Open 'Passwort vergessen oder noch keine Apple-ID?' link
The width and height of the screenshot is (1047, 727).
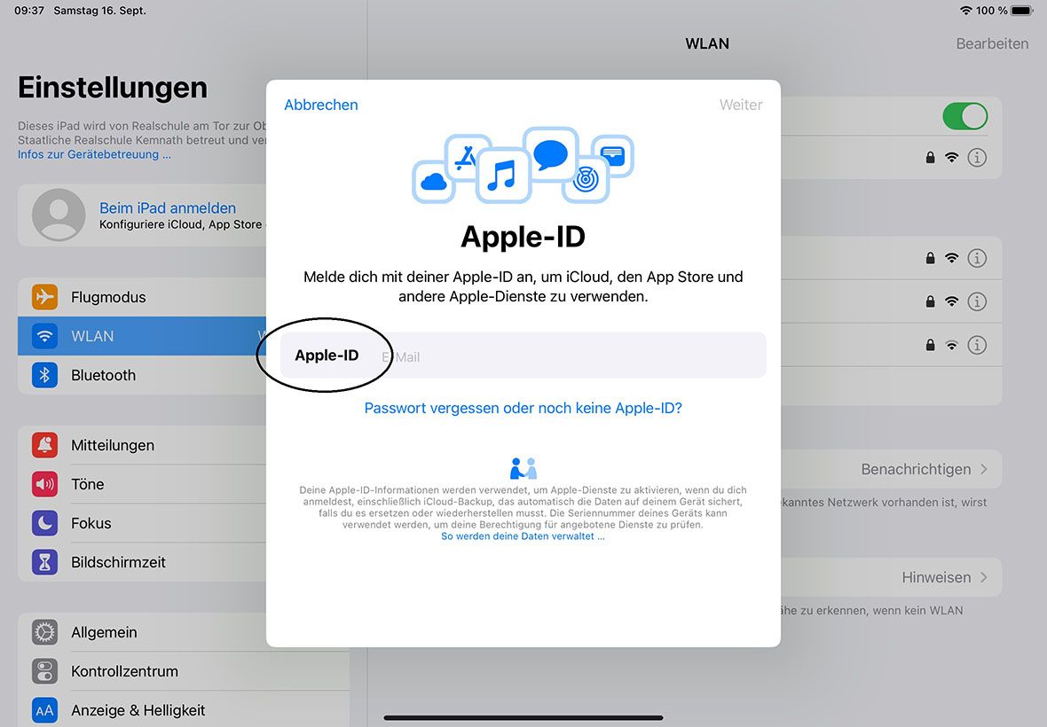click(523, 408)
